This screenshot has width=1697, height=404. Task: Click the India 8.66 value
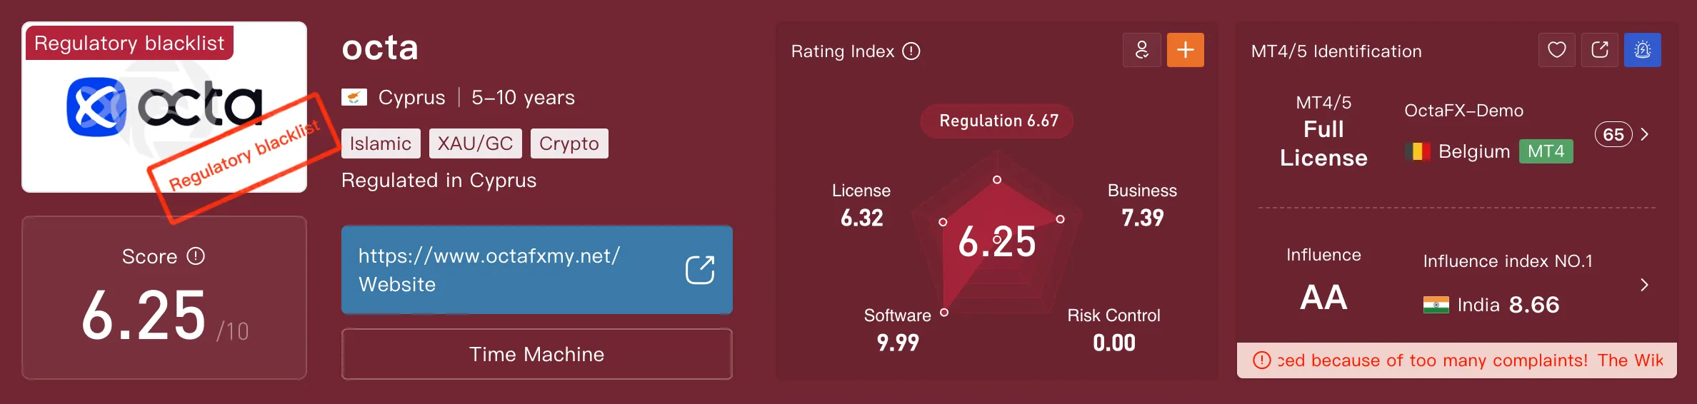(1534, 305)
